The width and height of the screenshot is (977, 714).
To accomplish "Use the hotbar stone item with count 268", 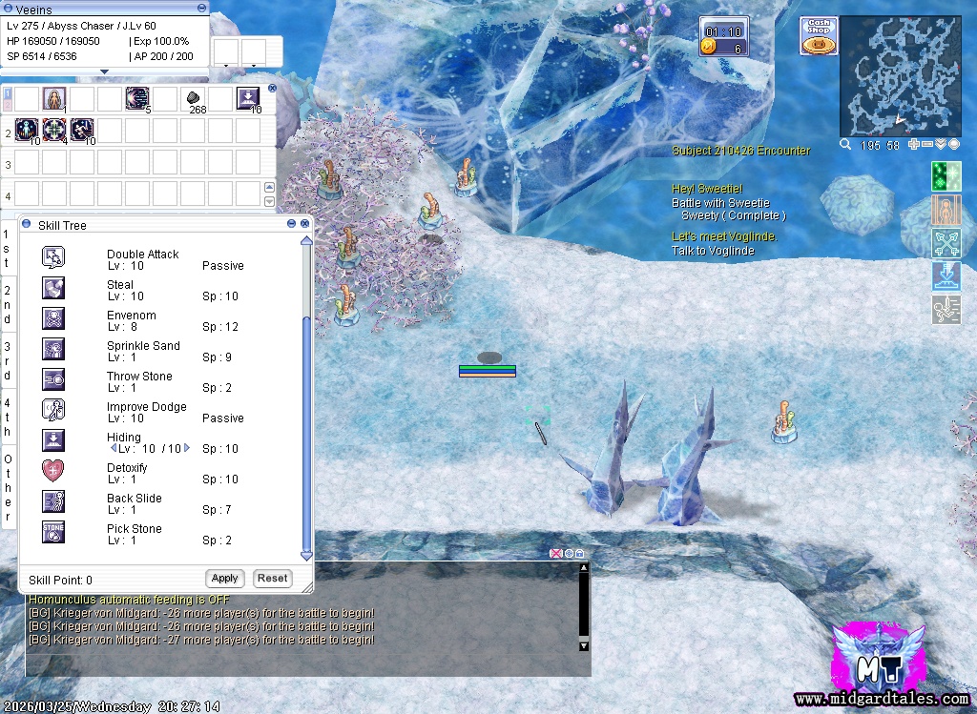I will (x=193, y=99).
